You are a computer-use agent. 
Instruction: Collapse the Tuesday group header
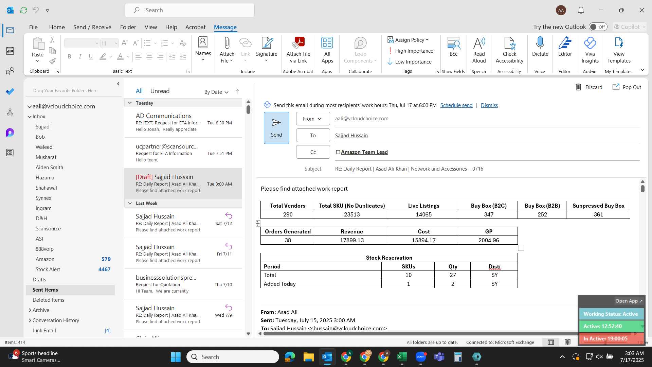[x=130, y=103]
